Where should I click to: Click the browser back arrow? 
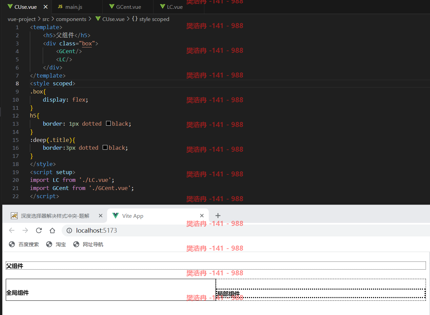coord(12,230)
